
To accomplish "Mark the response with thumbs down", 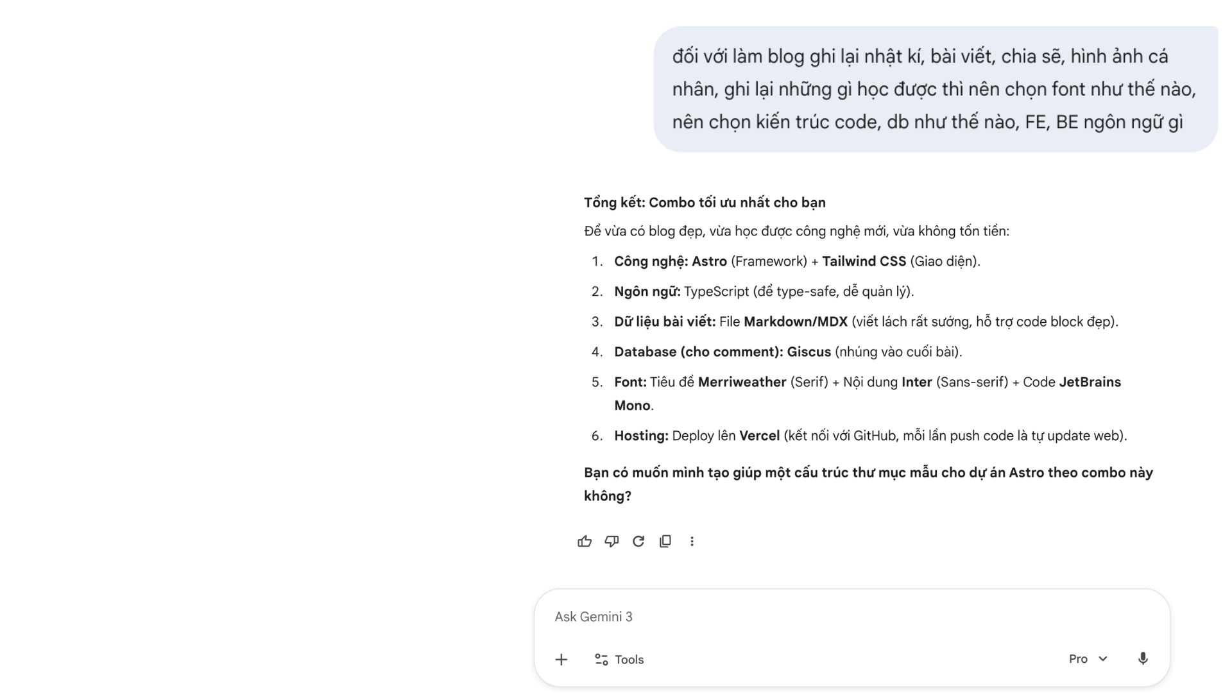I will pos(612,542).
